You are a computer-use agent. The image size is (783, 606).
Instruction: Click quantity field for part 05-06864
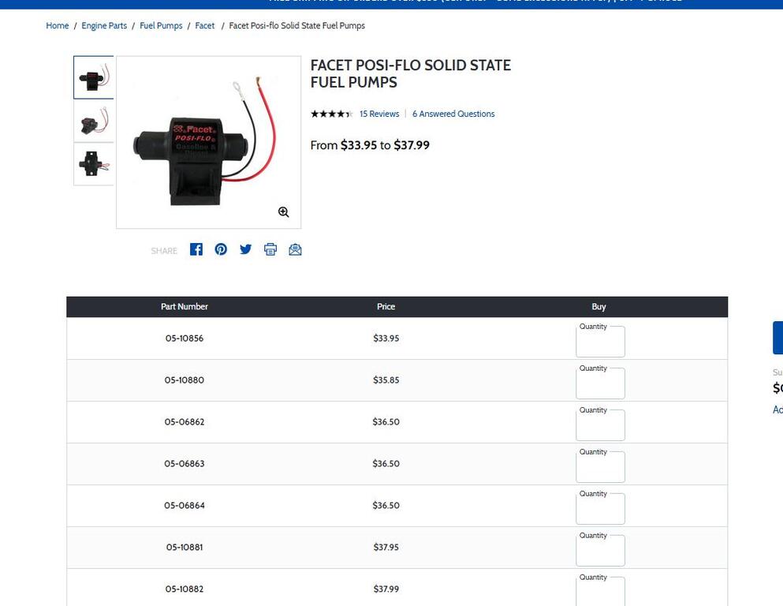tap(600, 509)
